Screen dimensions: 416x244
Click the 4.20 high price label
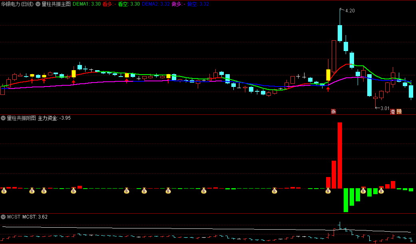click(x=350, y=11)
